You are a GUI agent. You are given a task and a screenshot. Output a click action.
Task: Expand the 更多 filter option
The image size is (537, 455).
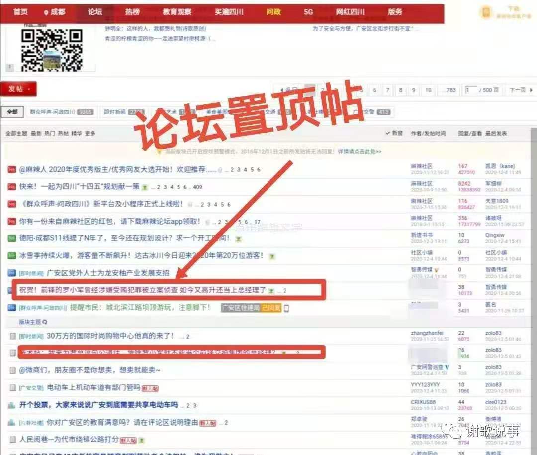point(90,134)
